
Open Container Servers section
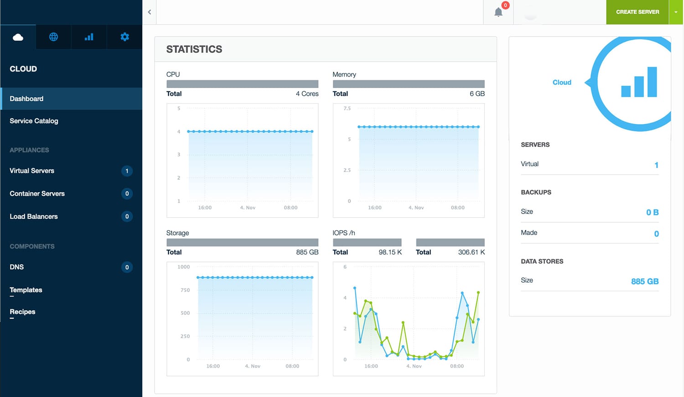(x=37, y=193)
